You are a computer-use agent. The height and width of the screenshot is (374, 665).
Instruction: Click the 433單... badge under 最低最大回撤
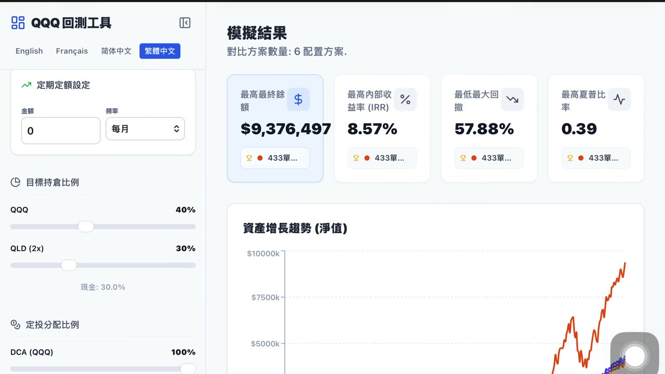coord(489,158)
